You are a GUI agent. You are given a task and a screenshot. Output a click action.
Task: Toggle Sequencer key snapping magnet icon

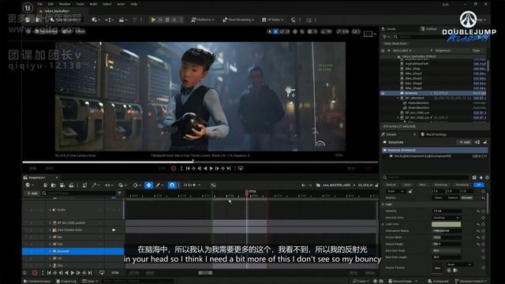tap(172, 185)
